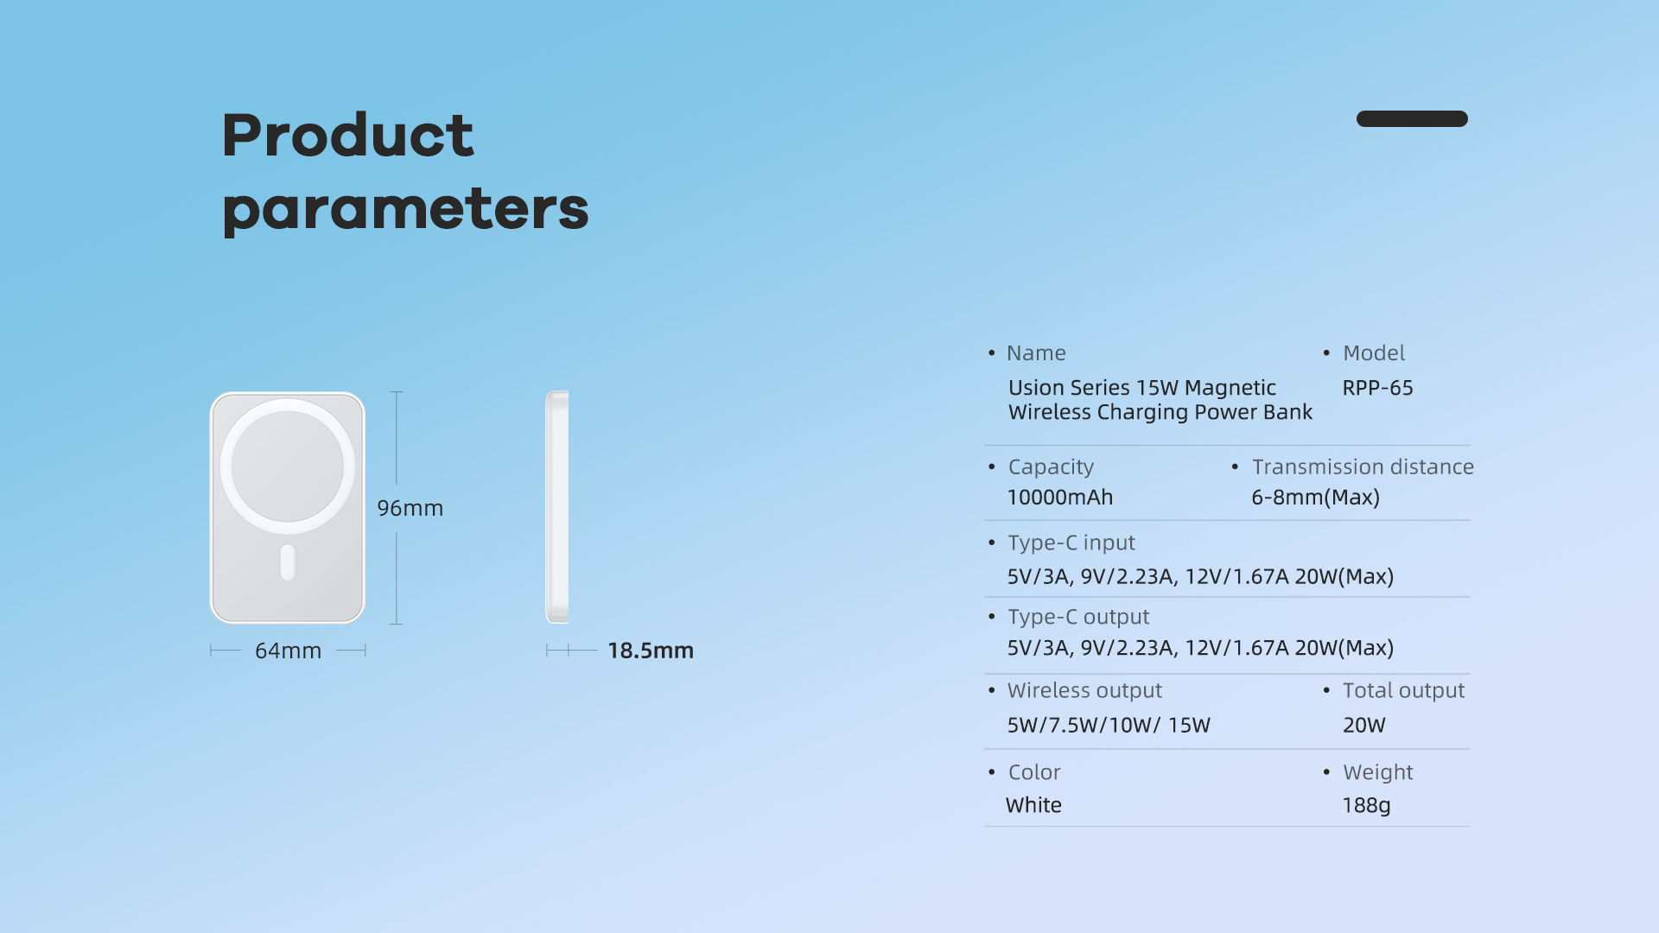
Task: Click the dark pill-shaped bar at top right
Action: [1412, 118]
